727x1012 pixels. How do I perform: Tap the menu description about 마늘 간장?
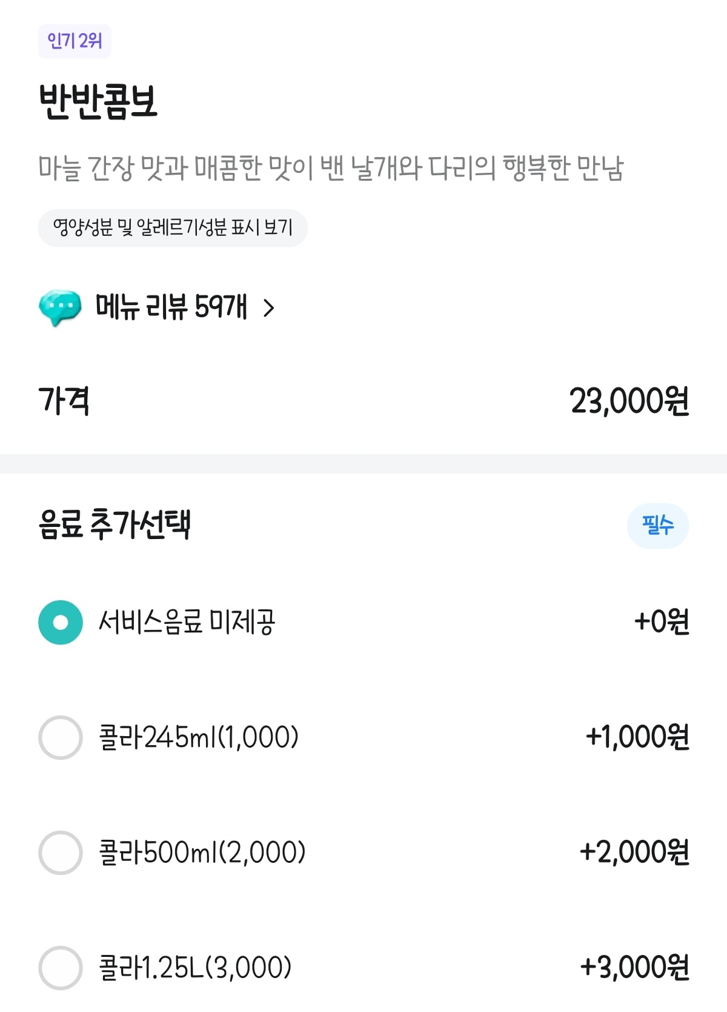point(331,169)
